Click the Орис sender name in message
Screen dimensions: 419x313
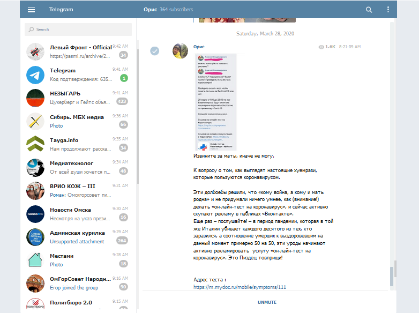tap(199, 47)
